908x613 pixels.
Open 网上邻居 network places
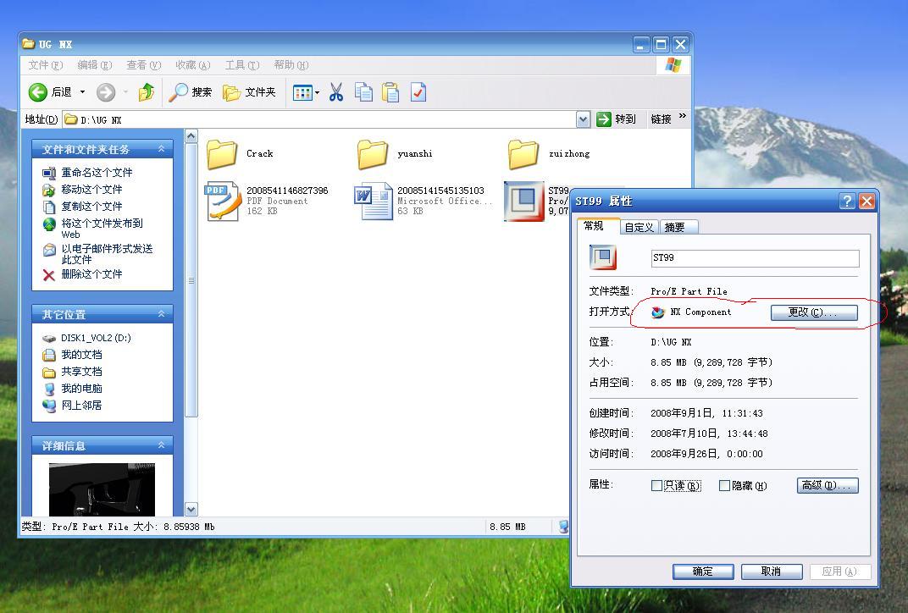pos(81,406)
